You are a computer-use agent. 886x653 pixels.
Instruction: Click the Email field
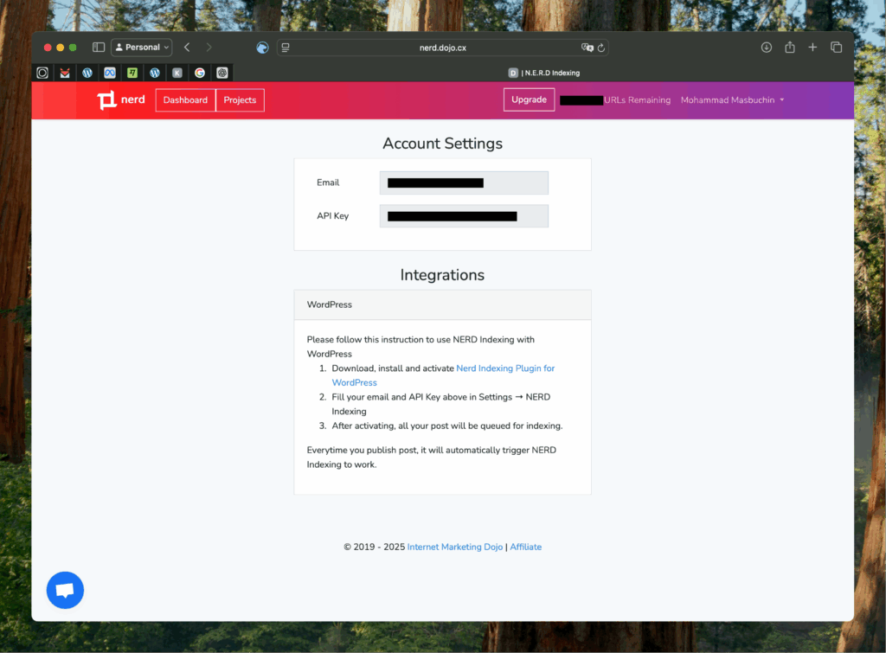pyautogui.click(x=464, y=183)
